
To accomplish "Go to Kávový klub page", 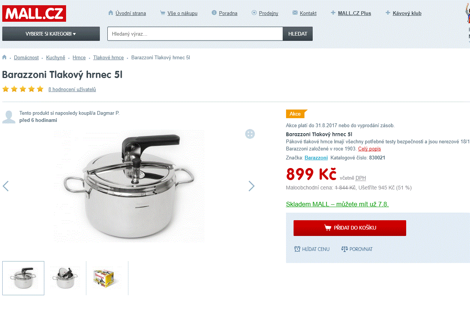I will [x=407, y=13].
